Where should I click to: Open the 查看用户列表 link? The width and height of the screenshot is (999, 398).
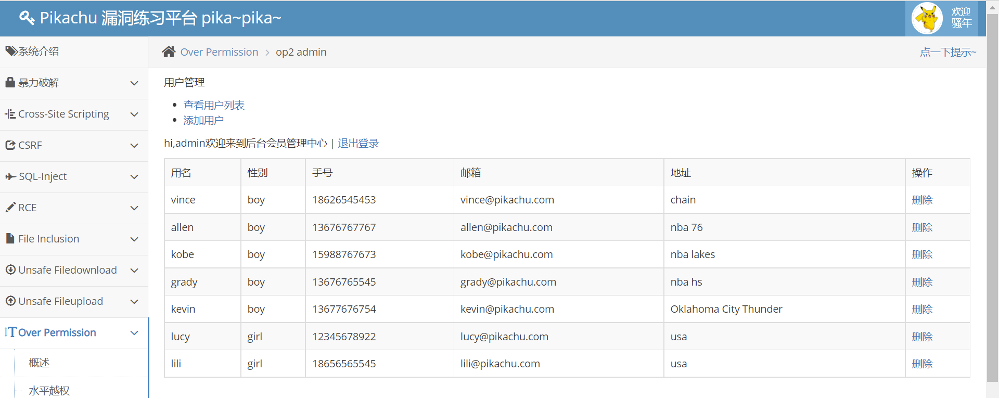(214, 105)
